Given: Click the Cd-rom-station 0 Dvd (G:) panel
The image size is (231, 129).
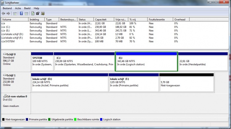Looking at the screenshot, I should (16, 104).
